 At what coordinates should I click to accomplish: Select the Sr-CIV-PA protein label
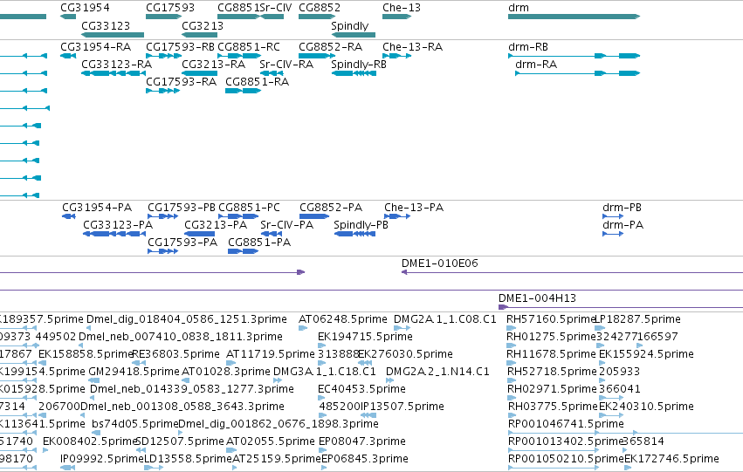(x=286, y=225)
